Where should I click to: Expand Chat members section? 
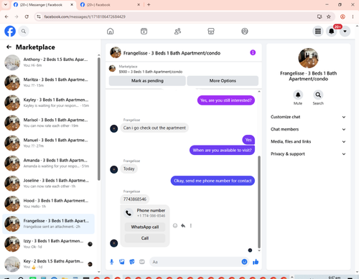[308, 129]
